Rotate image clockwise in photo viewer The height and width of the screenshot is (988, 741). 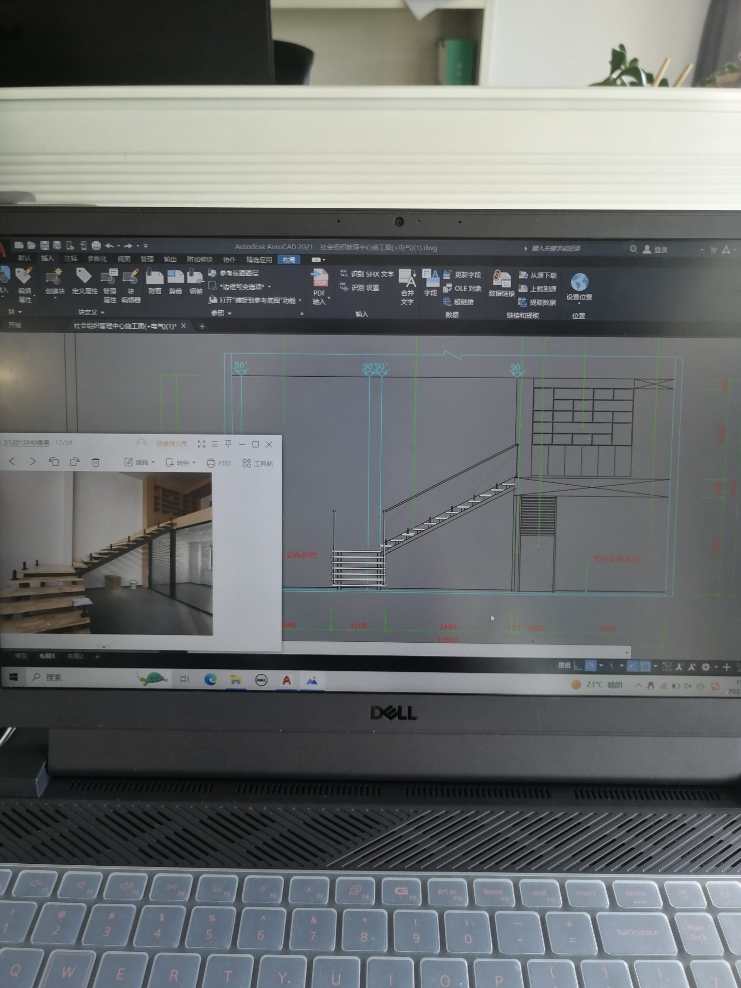click(x=74, y=462)
